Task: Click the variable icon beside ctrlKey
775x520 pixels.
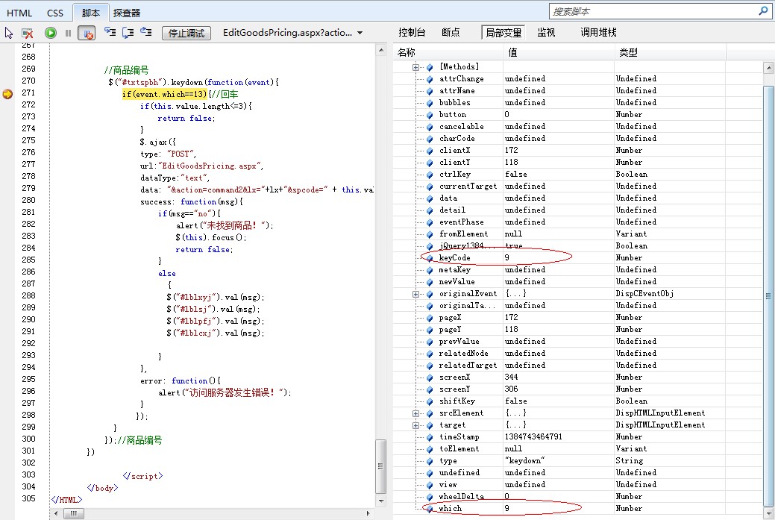Action: [x=430, y=175]
